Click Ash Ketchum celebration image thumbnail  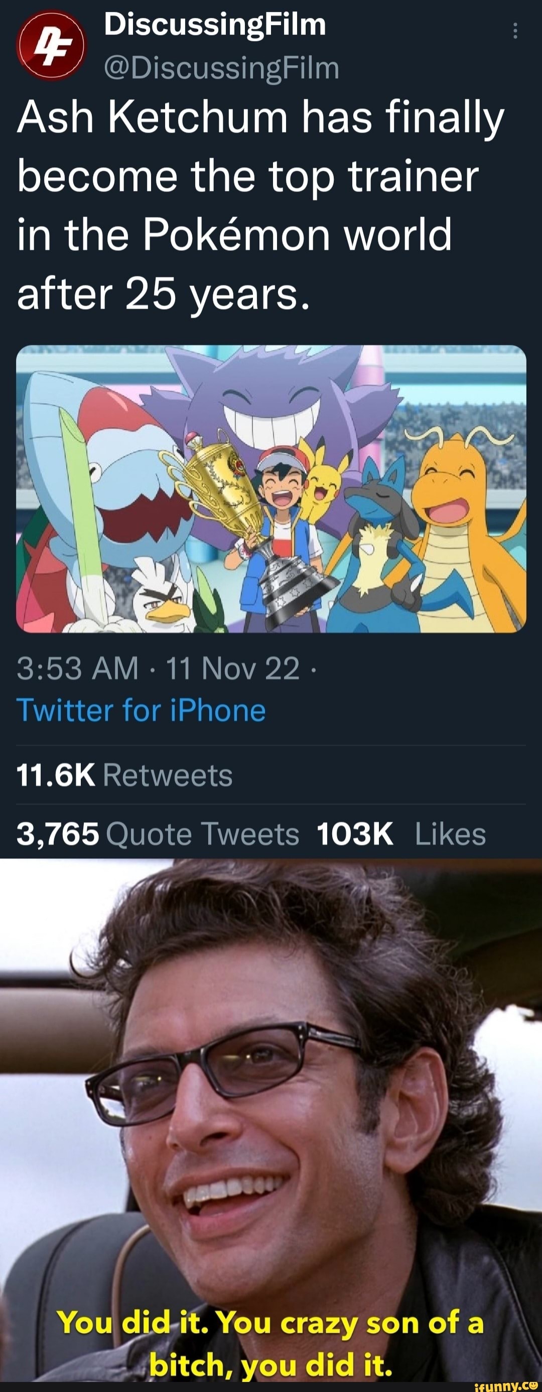(271, 489)
